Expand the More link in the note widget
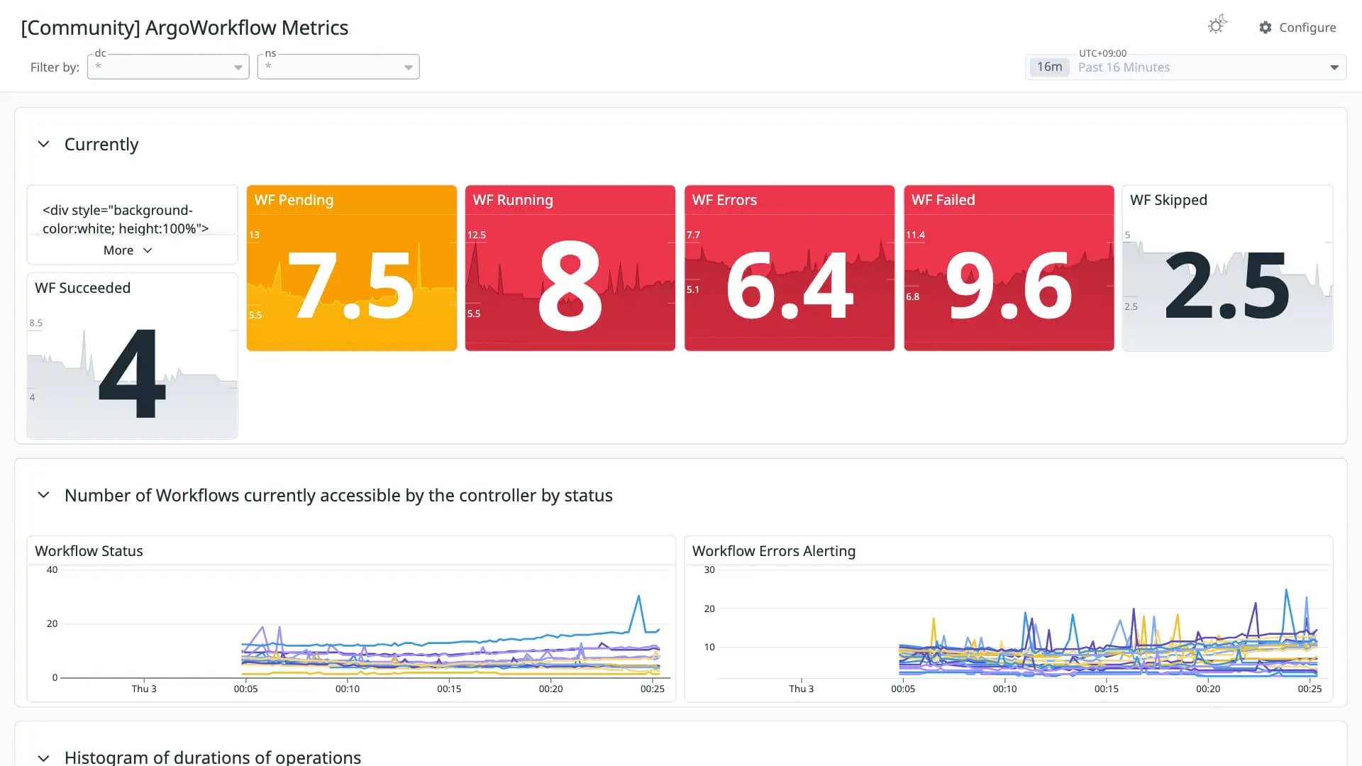Image resolution: width=1362 pixels, height=766 pixels. (128, 250)
